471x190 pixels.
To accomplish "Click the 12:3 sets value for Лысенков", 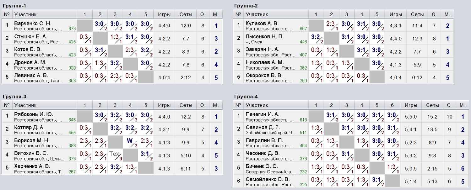I will (417, 39).
